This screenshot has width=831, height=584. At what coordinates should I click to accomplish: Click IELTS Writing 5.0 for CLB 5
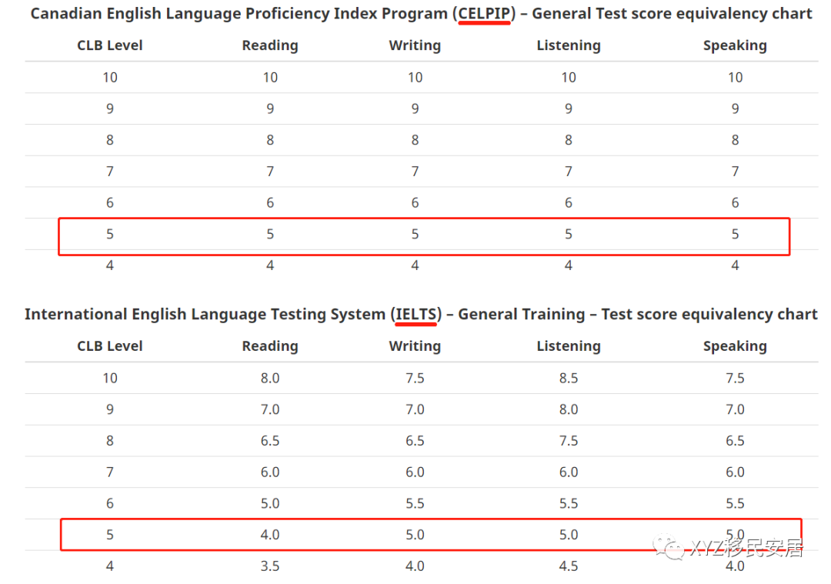click(x=415, y=534)
